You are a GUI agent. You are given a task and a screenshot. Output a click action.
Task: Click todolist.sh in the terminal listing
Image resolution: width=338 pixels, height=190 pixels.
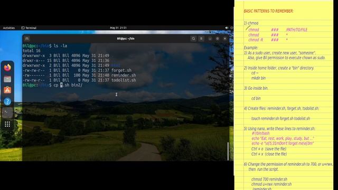click(x=124, y=80)
